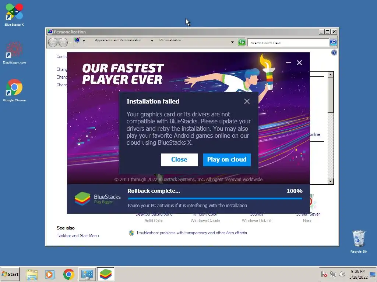Select Personalization breadcrumb in address bar
377x282 pixels.
tap(170, 40)
